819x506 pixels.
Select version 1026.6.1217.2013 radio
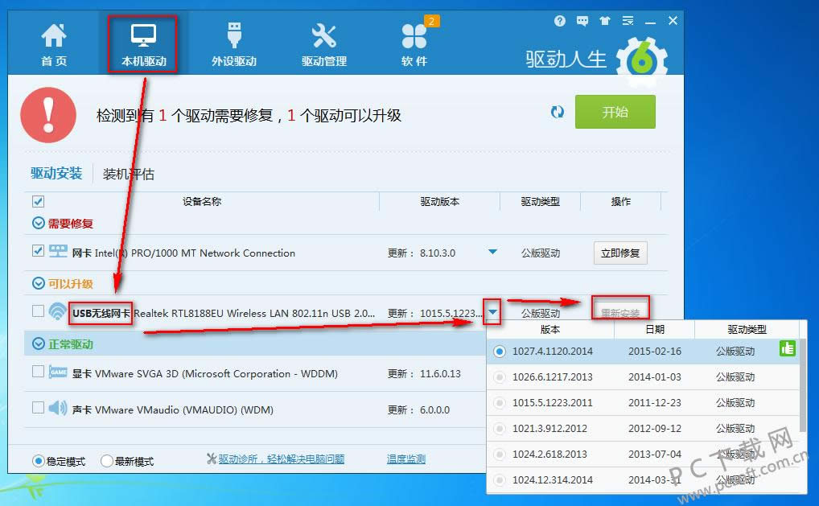pos(500,377)
